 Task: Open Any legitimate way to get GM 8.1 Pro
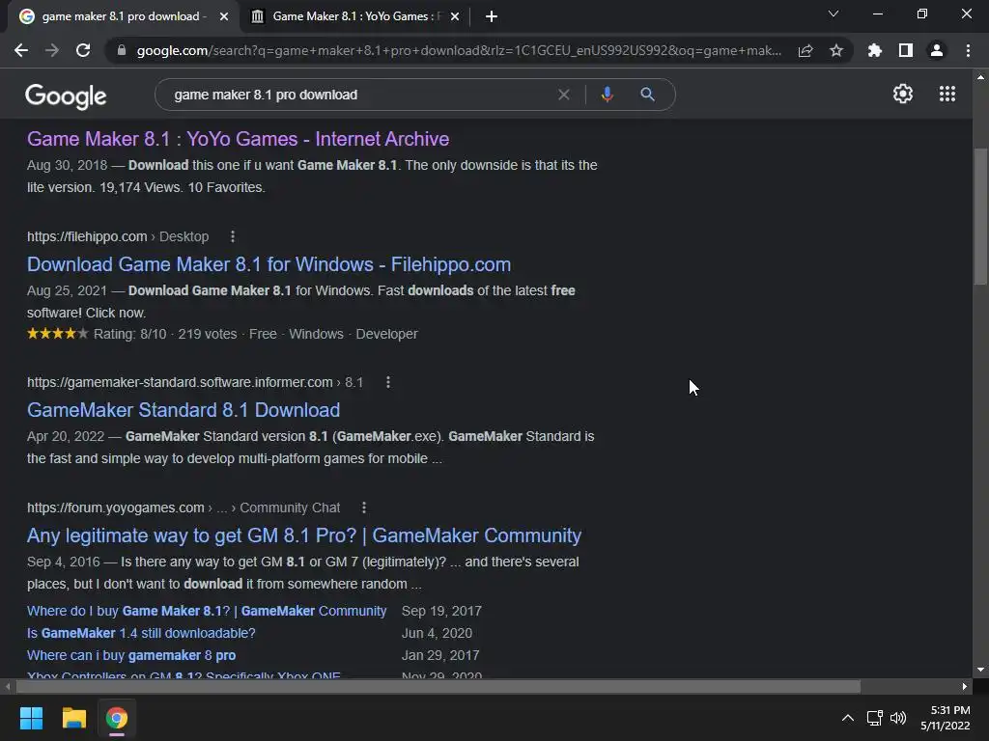[x=304, y=535]
